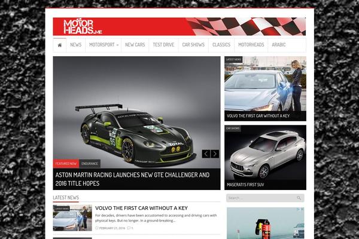This screenshot has width=359, height=239.
Task: Open the Latest News section heading
Action: click(66, 198)
